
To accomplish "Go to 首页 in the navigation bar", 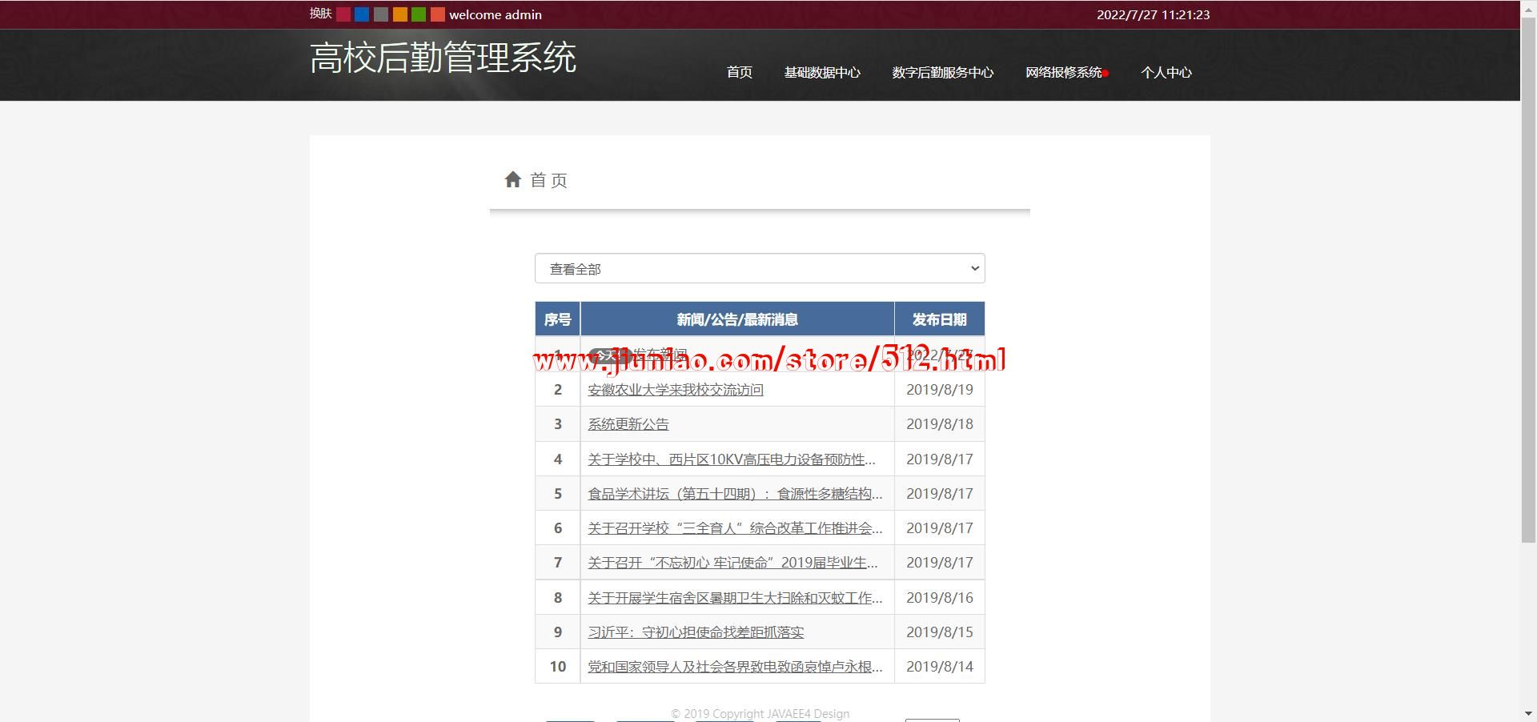I will 739,73.
